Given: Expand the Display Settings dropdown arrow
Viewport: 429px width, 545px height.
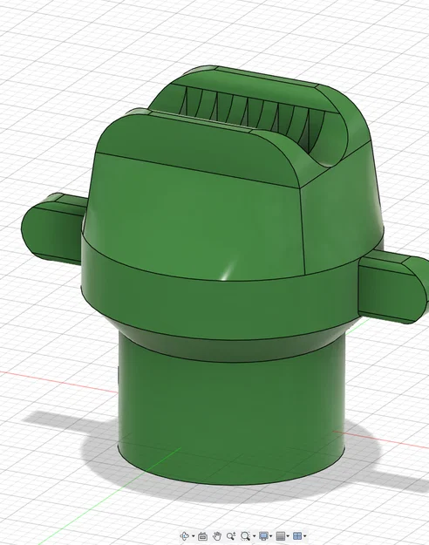Looking at the screenshot, I should pos(271,536).
